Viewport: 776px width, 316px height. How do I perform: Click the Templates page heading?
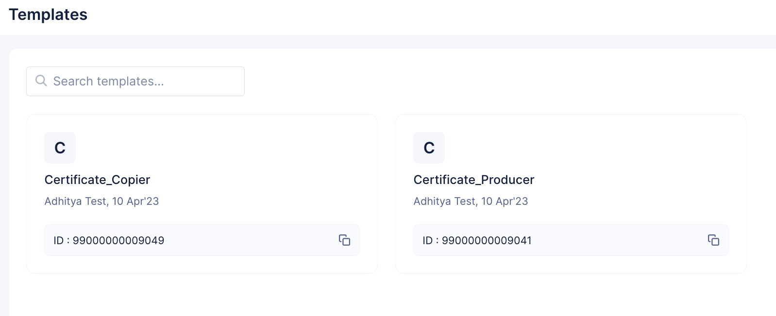coord(48,15)
